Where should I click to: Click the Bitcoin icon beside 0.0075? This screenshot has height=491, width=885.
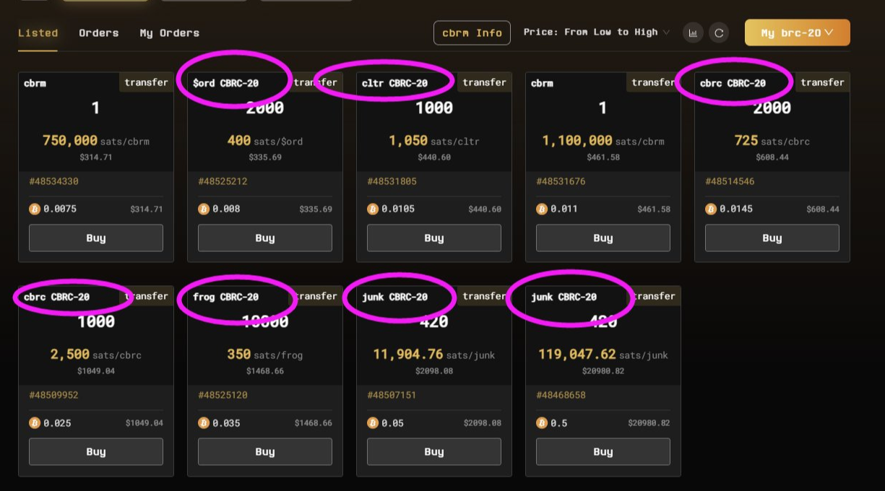34,209
